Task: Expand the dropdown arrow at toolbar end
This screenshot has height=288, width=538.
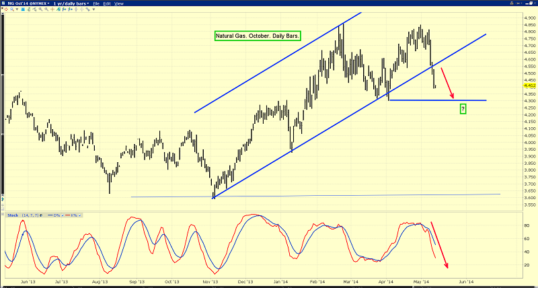Action: click(x=93, y=9)
